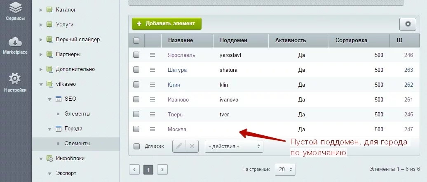Viewport: 427px width, 182px height.
Task: Expand the Каталог tree node
Action: tap(41, 9)
